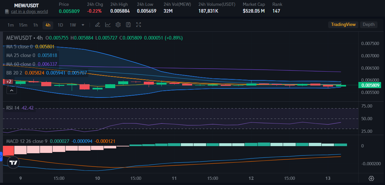Open the 'cat in a dogs world' link

coord(29,12)
